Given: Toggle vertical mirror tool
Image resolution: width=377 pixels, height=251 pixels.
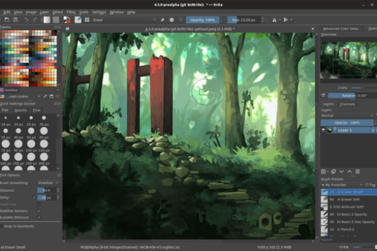Looking at the screenshot, I should pos(286,19).
